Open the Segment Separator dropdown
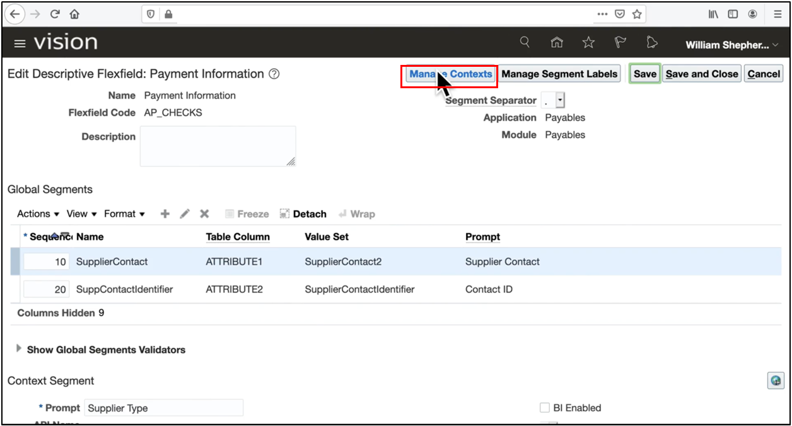The width and height of the screenshot is (792, 426). pos(559,101)
